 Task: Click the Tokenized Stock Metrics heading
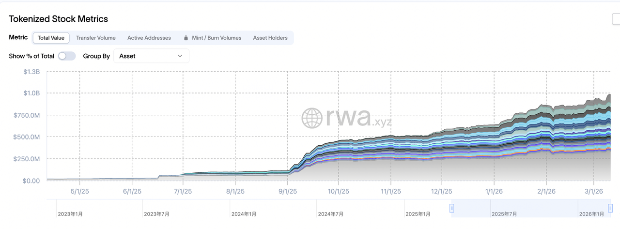coord(58,19)
